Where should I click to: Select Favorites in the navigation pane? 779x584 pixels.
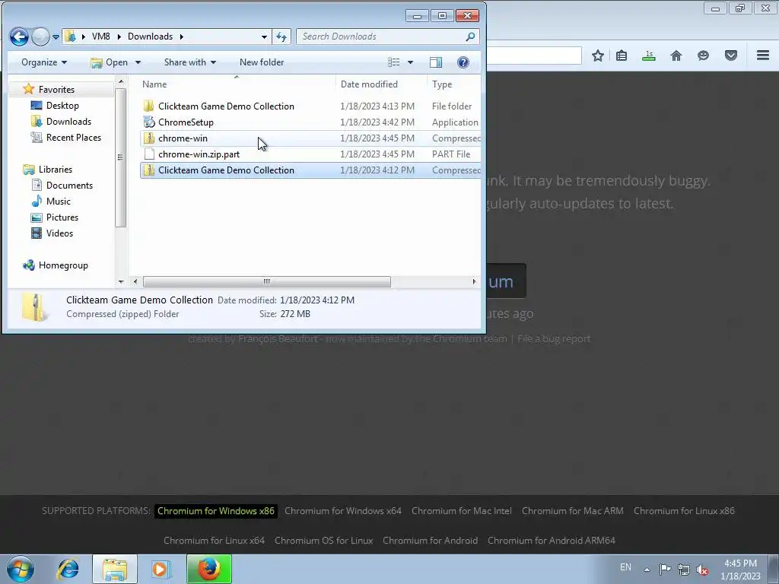tap(56, 90)
